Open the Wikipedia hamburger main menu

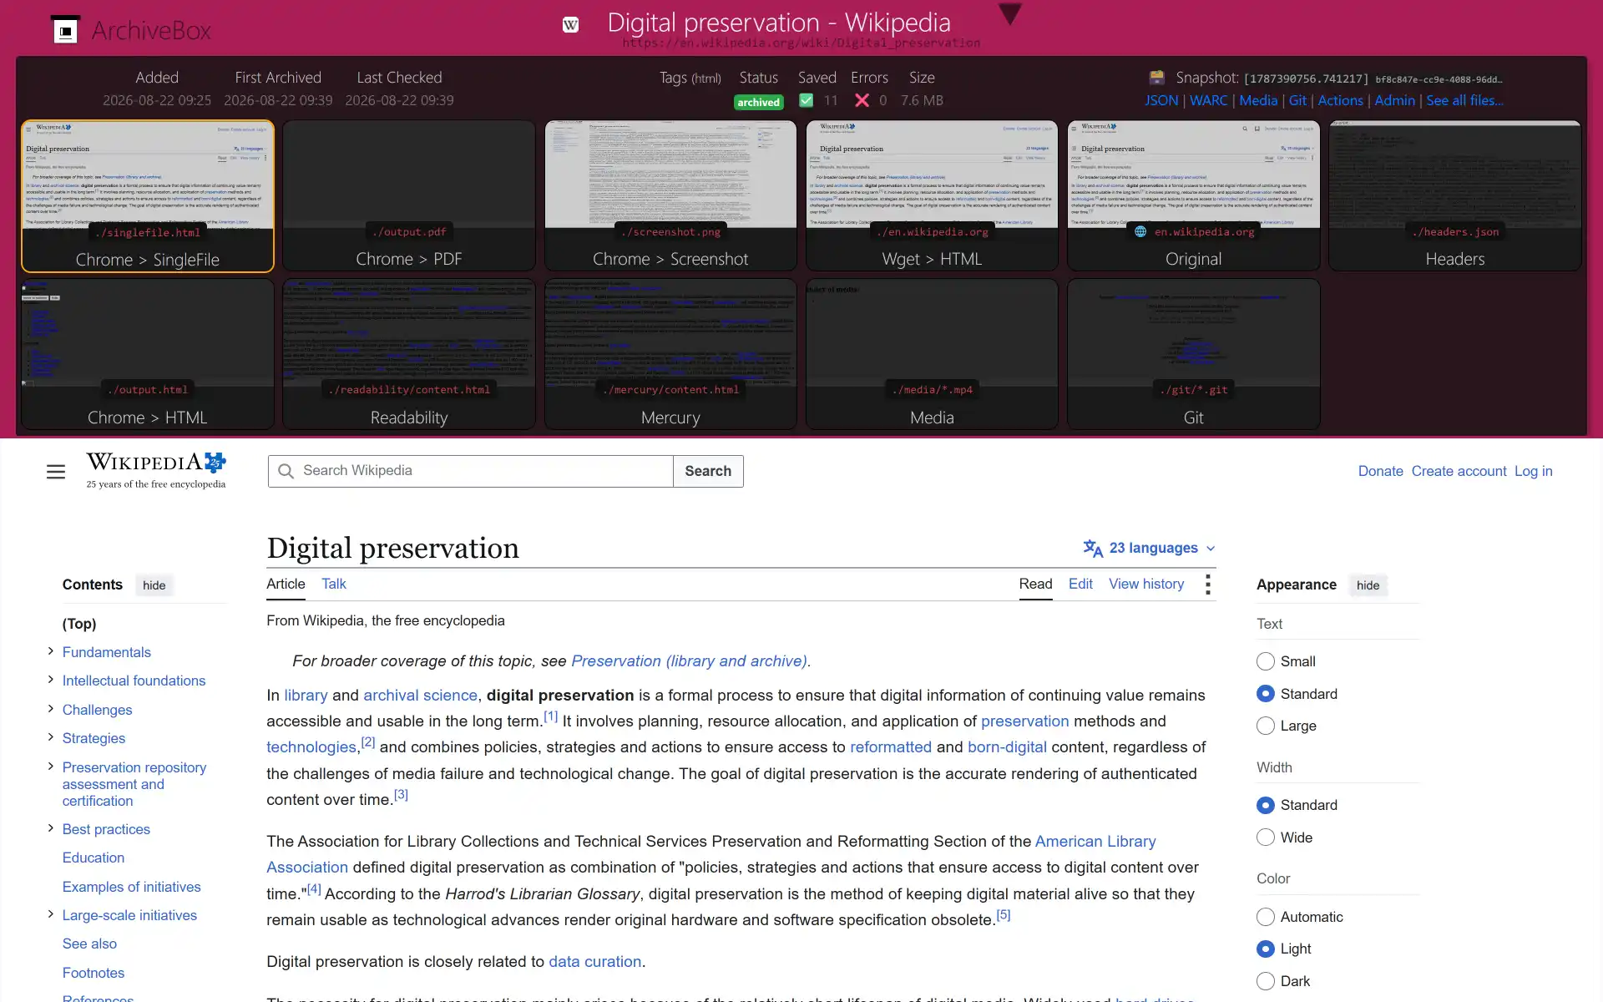point(56,472)
